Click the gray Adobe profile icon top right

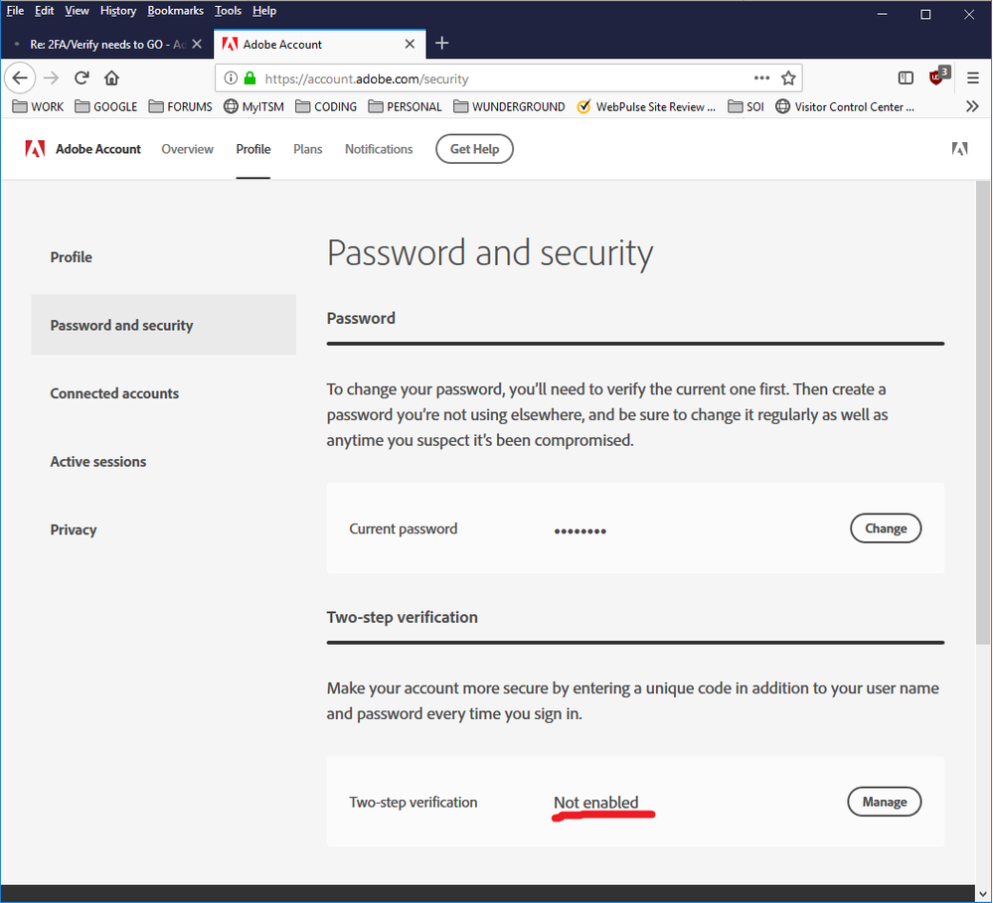pos(959,149)
